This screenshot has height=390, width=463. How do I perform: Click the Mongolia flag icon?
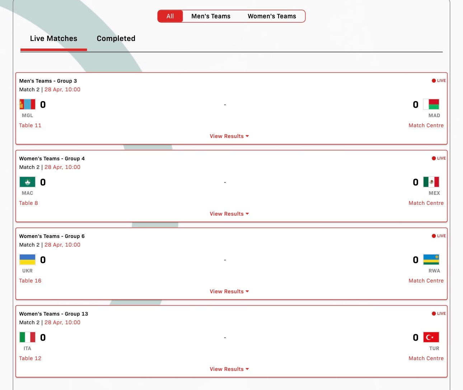28,104
